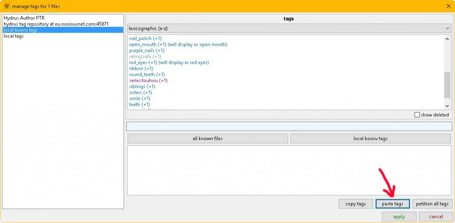Screen dimensions: 455x223
Task: Enable the show deleted checkbox
Action: (x=417, y=115)
